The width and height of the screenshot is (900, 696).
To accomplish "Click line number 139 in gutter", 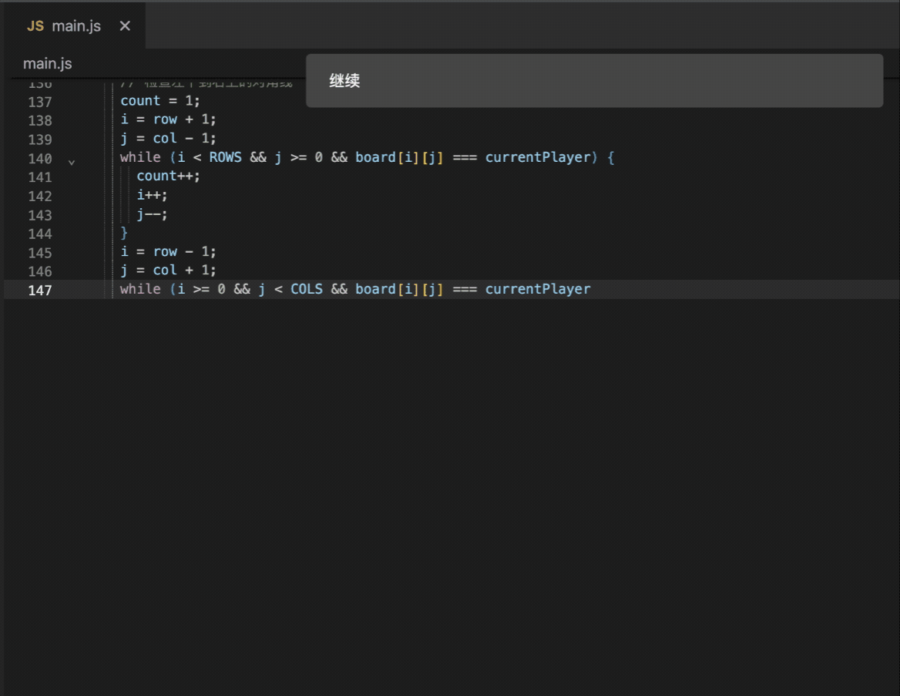I will 39,140.
